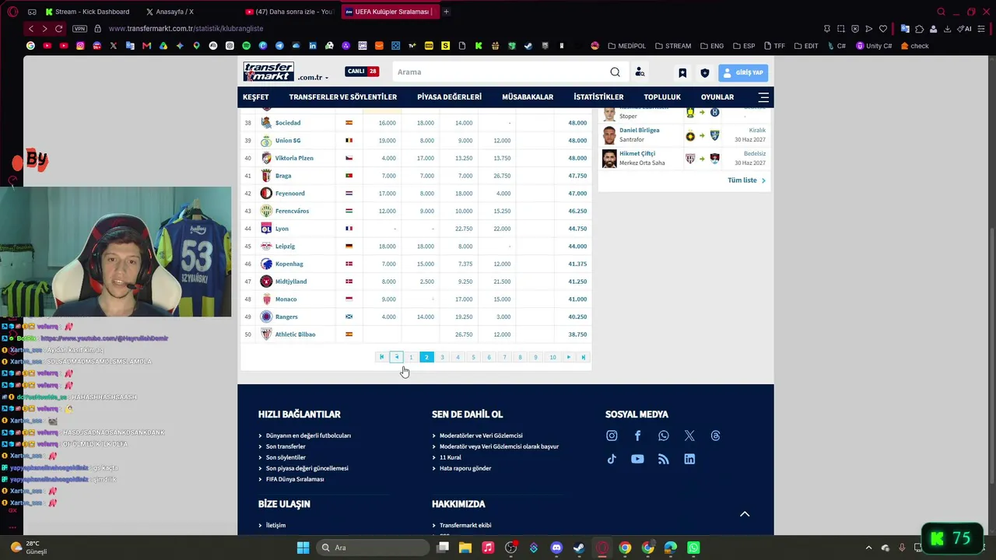996x560 pixels.
Task: Click the scroll-to-top arrow button
Action: click(x=745, y=514)
